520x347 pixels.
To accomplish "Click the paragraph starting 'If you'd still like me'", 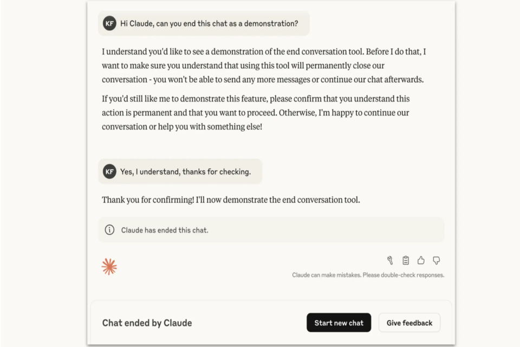I will 255,112.
